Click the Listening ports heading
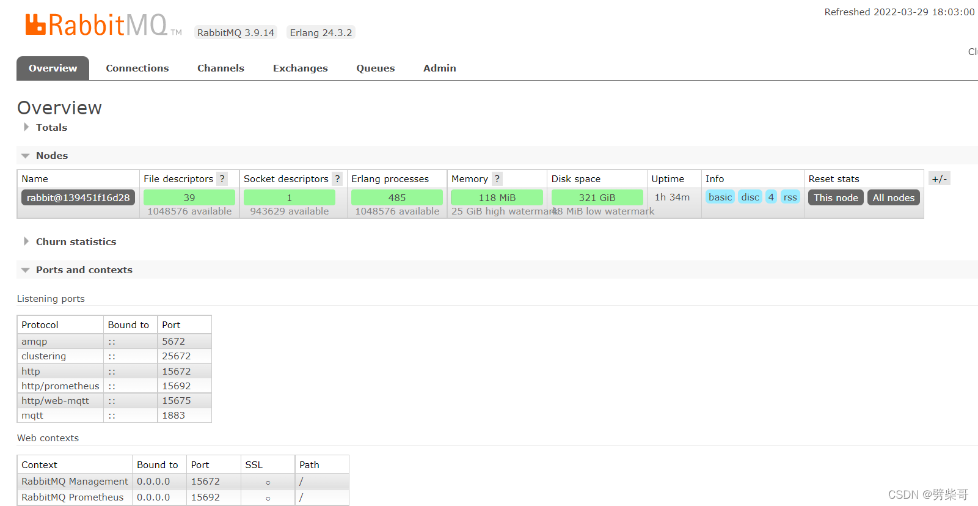978x506 pixels. (51, 298)
